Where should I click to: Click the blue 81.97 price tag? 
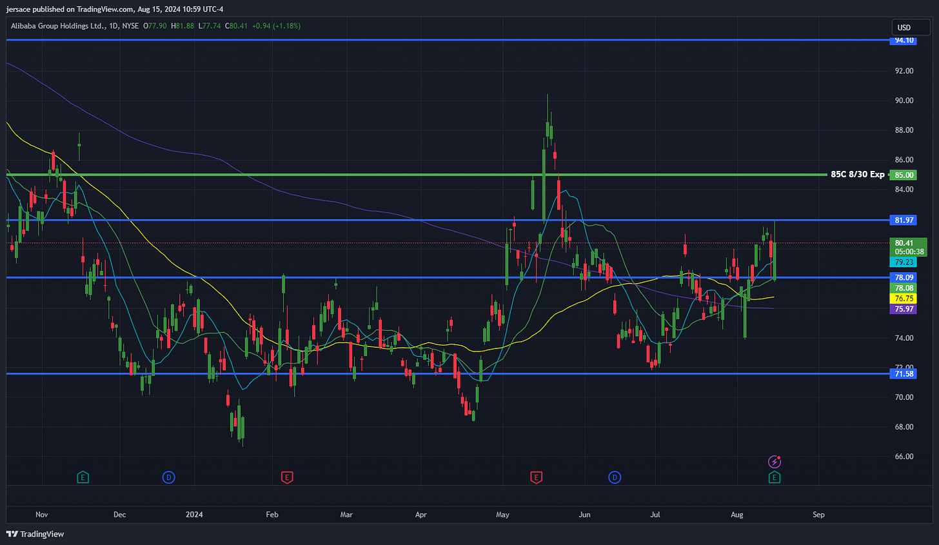[x=904, y=220]
